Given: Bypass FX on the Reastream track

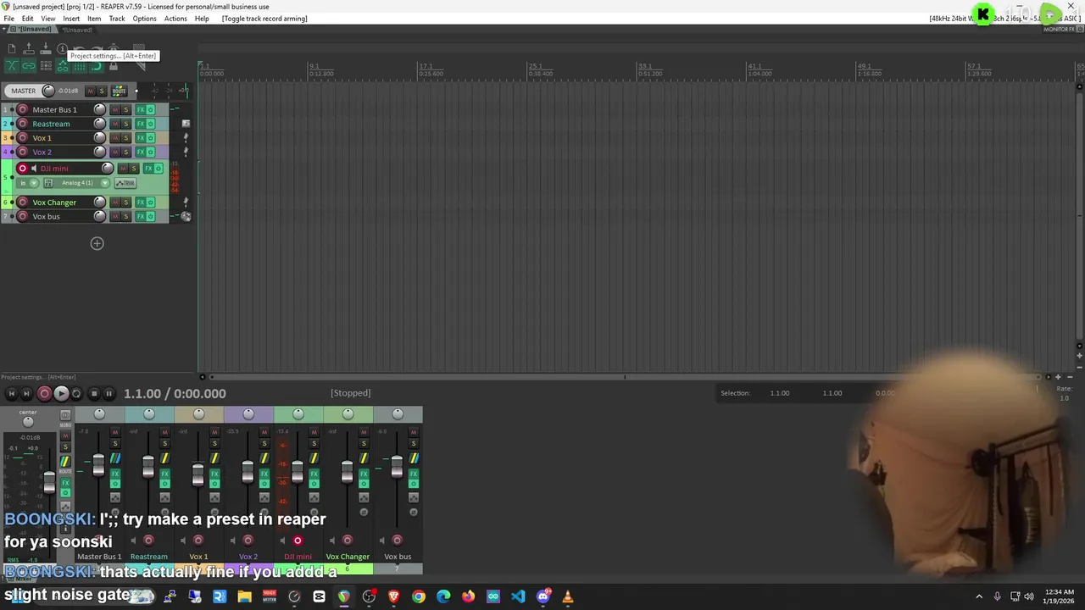Looking at the screenshot, I should point(150,124).
